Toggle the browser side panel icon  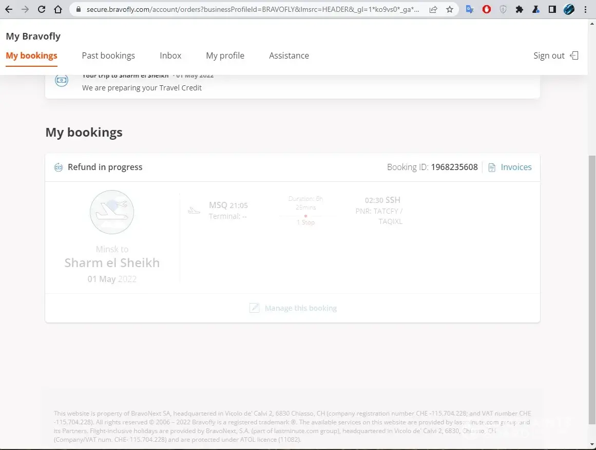coord(552,10)
